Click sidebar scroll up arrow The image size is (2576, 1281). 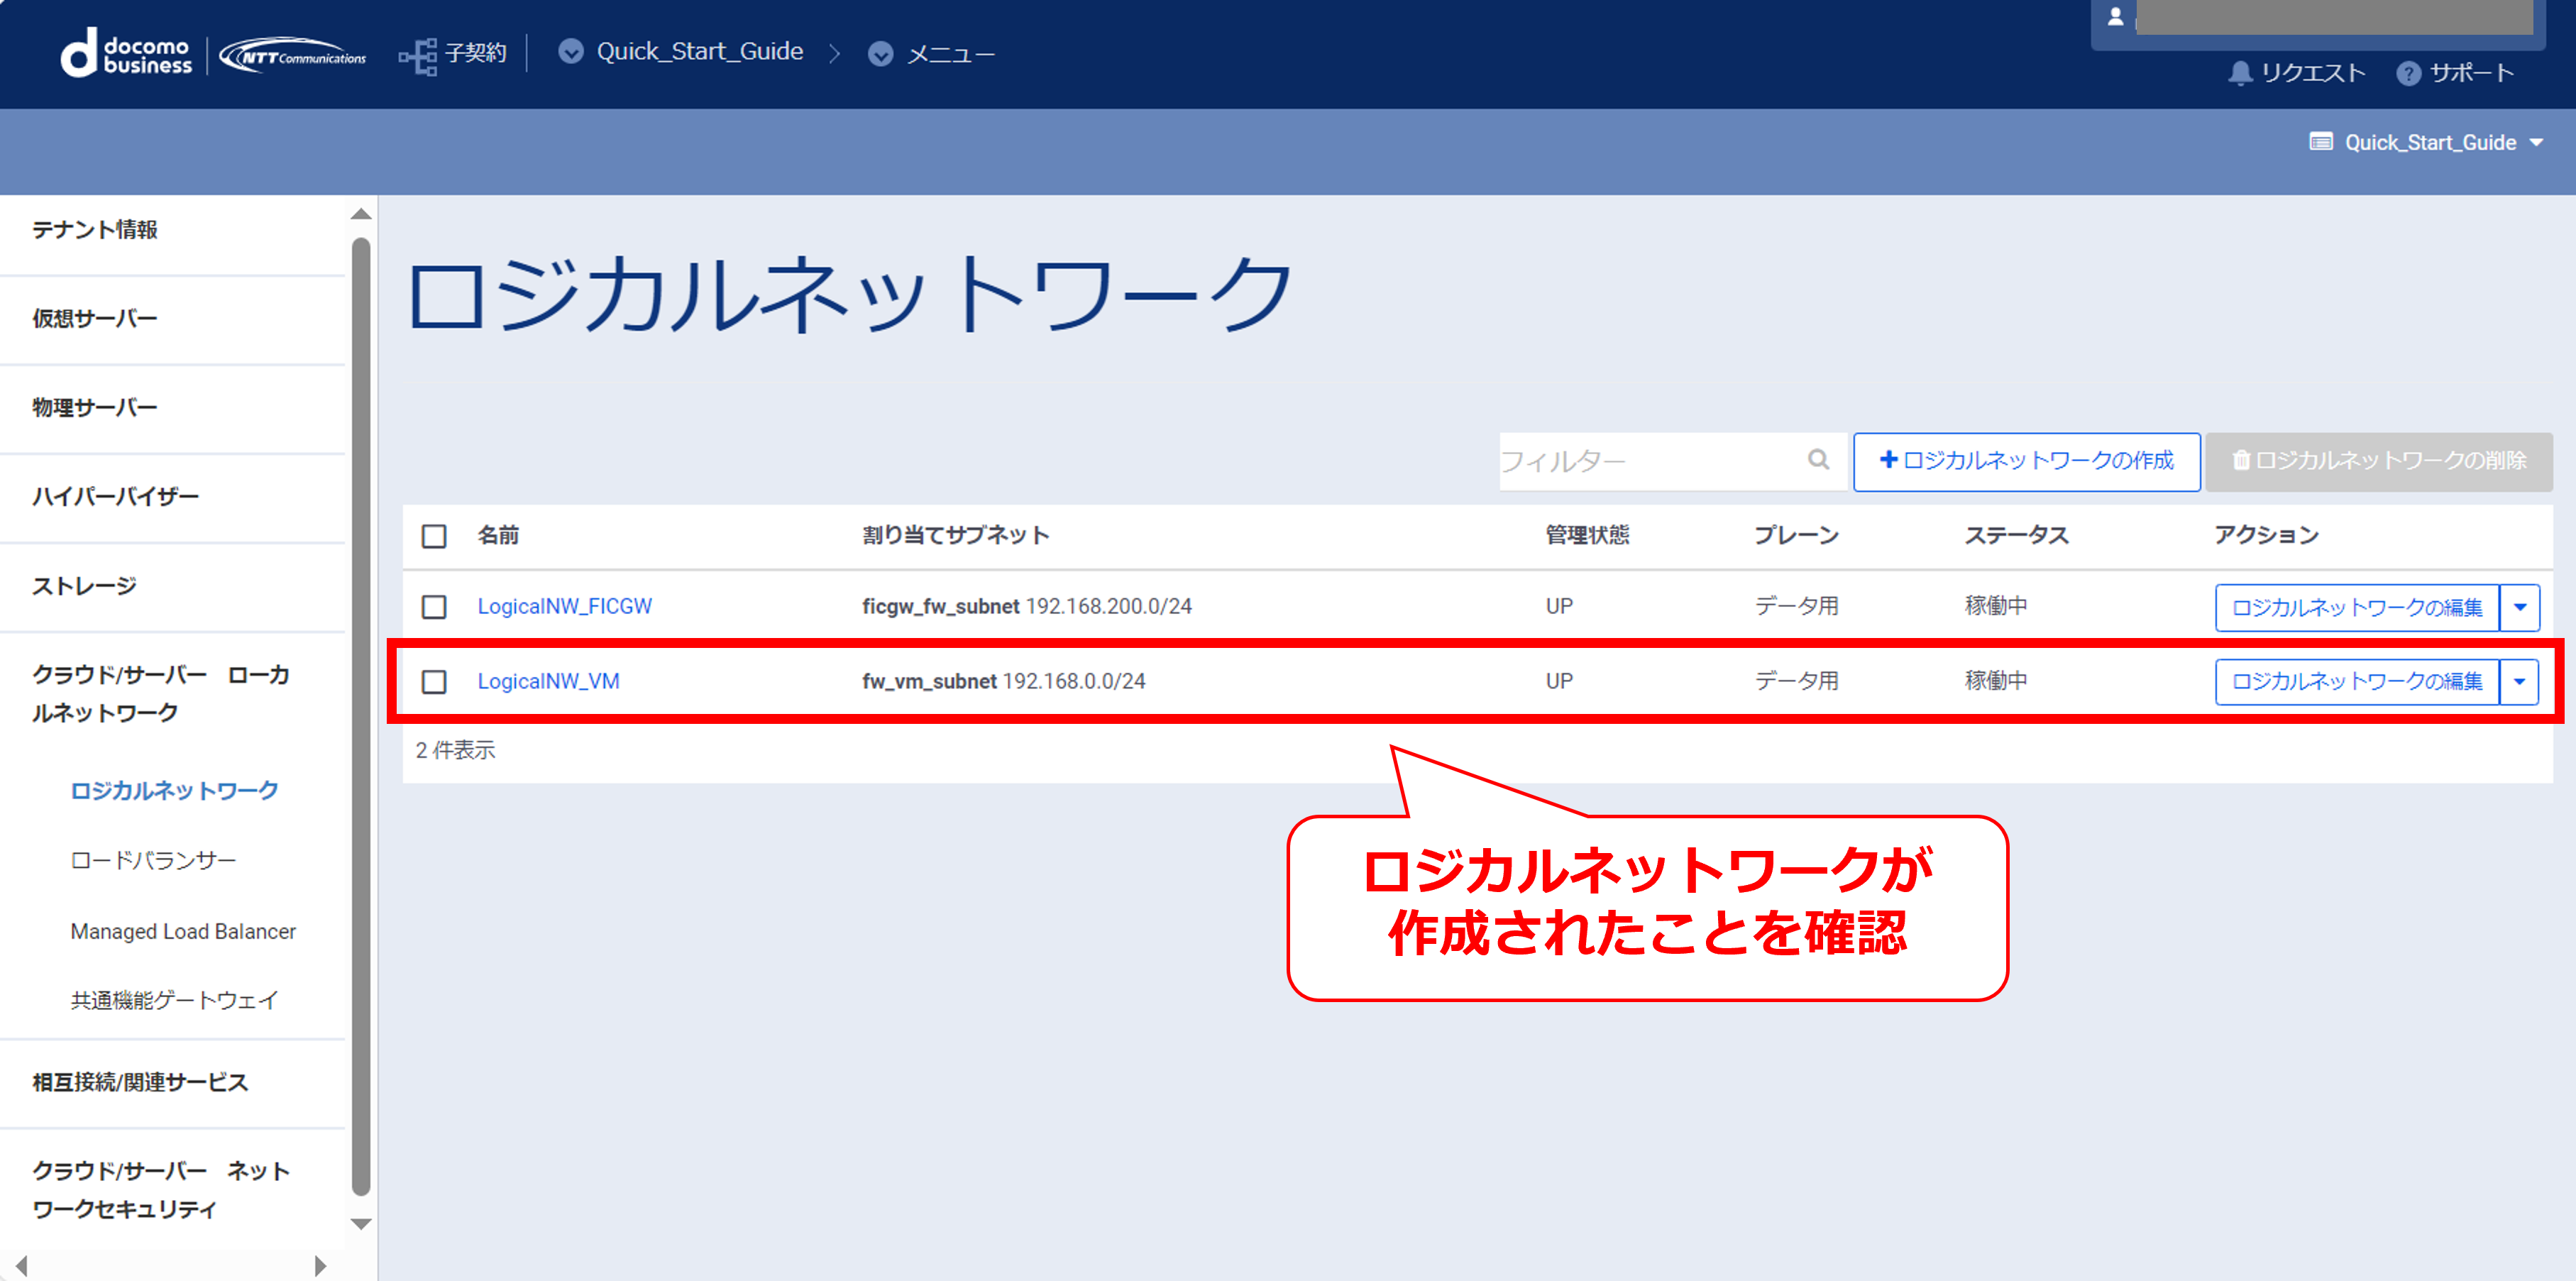click(362, 214)
